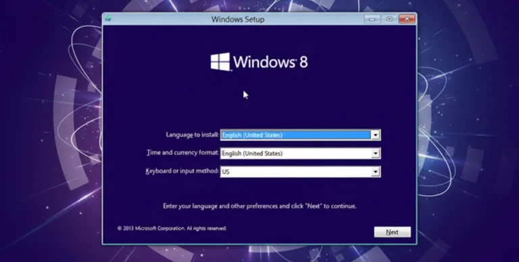Screen dimensions: 519x262
Task: Click the 'Keyboard or input method:' label
Action: click(x=182, y=171)
